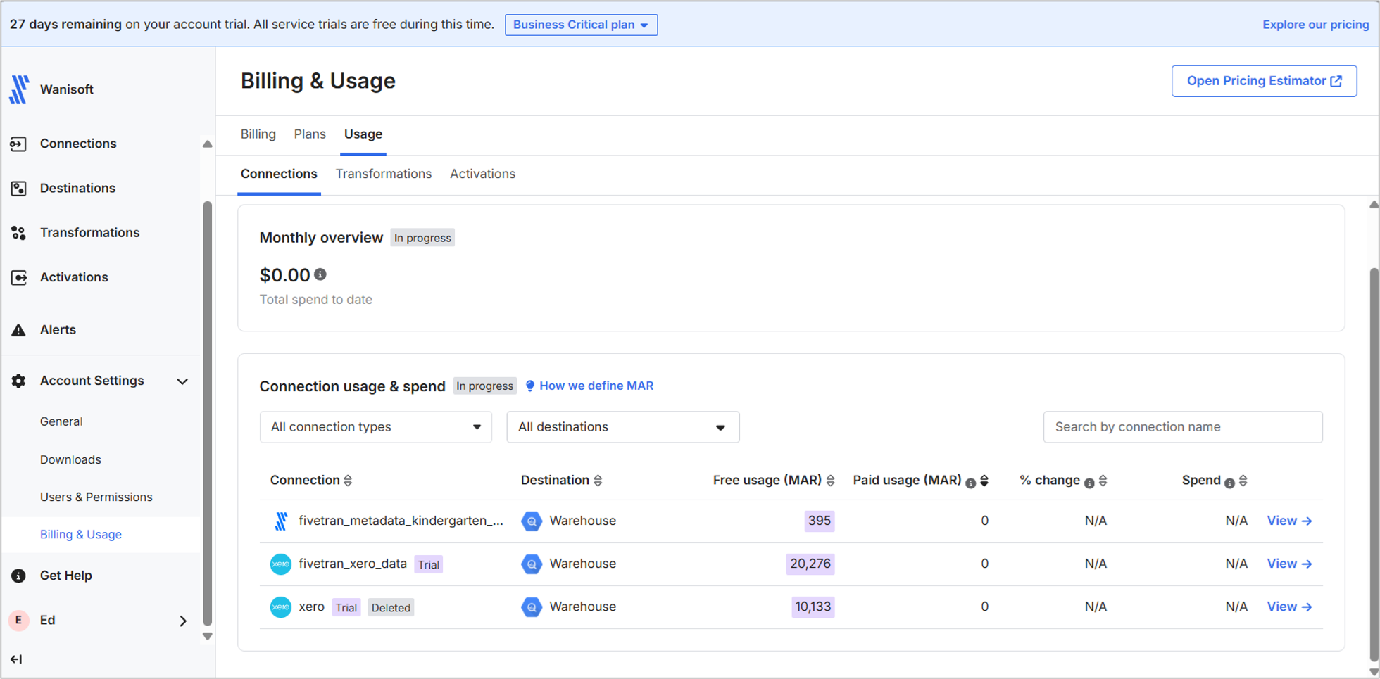Click the Get Help info icon
The height and width of the screenshot is (679, 1380).
pyautogui.click(x=18, y=576)
